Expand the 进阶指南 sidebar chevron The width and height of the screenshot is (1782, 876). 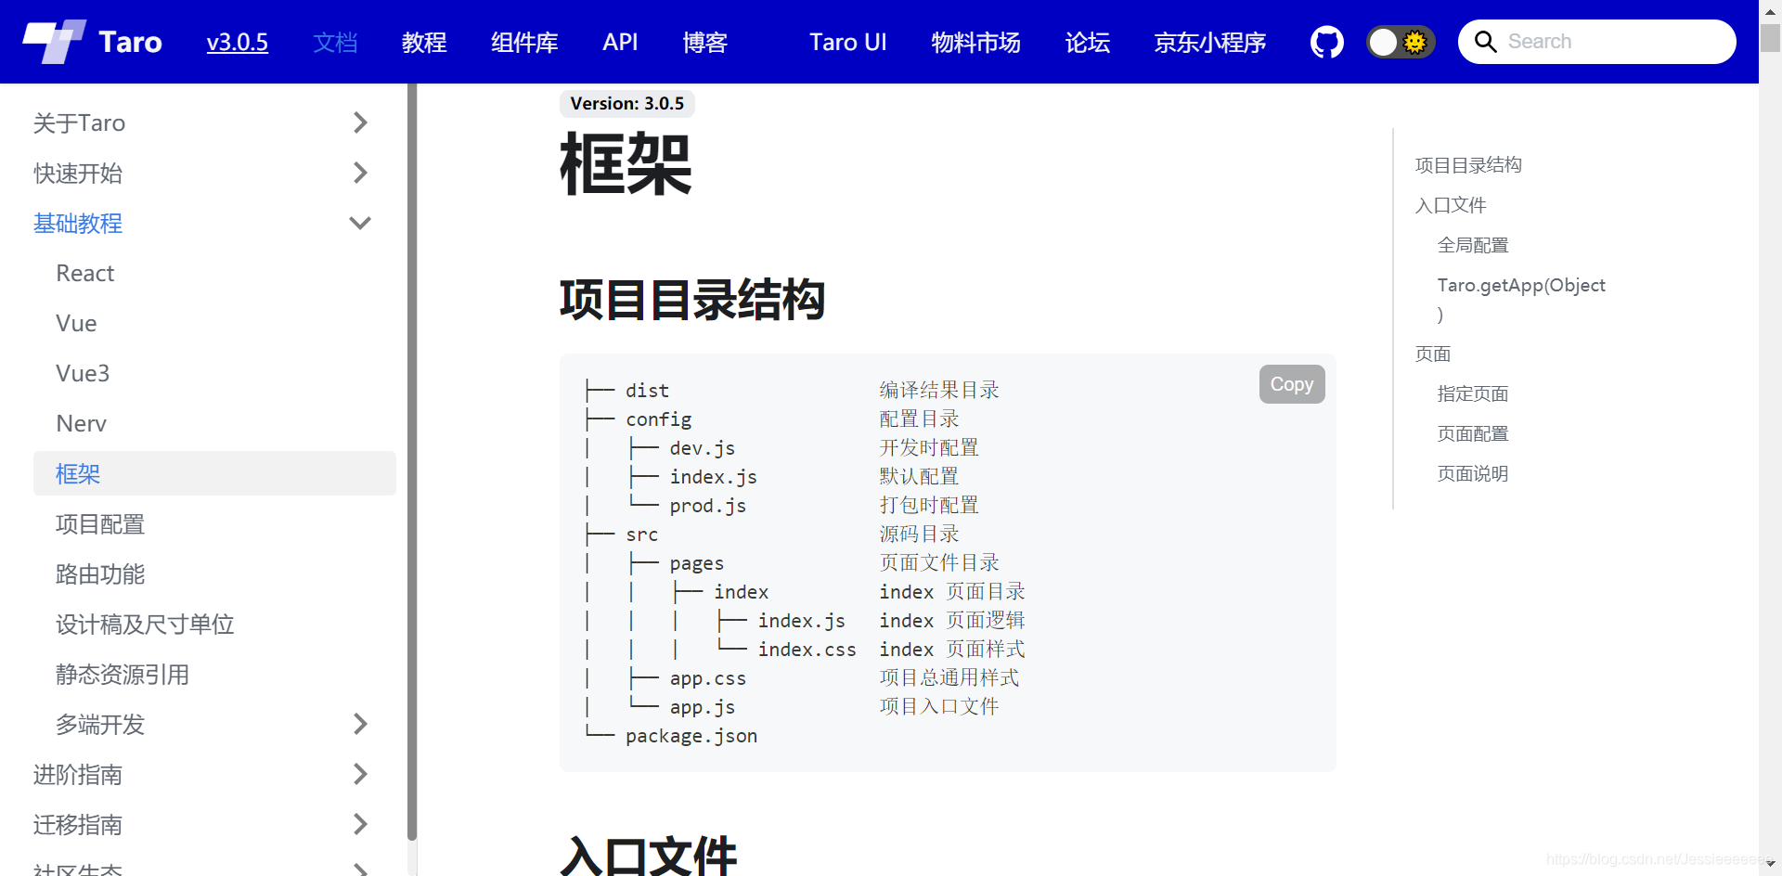pyautogui.click(x=361, y=774)
